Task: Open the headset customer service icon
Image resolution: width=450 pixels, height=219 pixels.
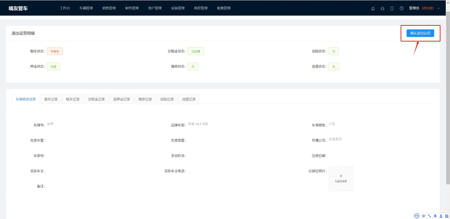Action: click(382, 8)
